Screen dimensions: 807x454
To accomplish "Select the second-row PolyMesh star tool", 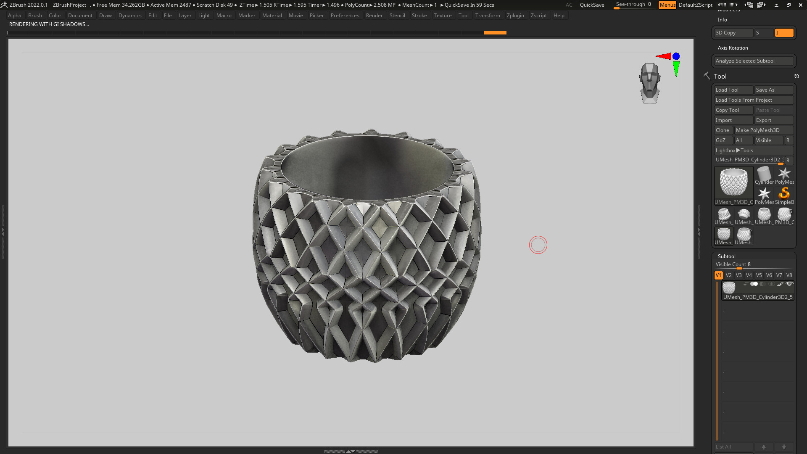I will click(764, 195).
